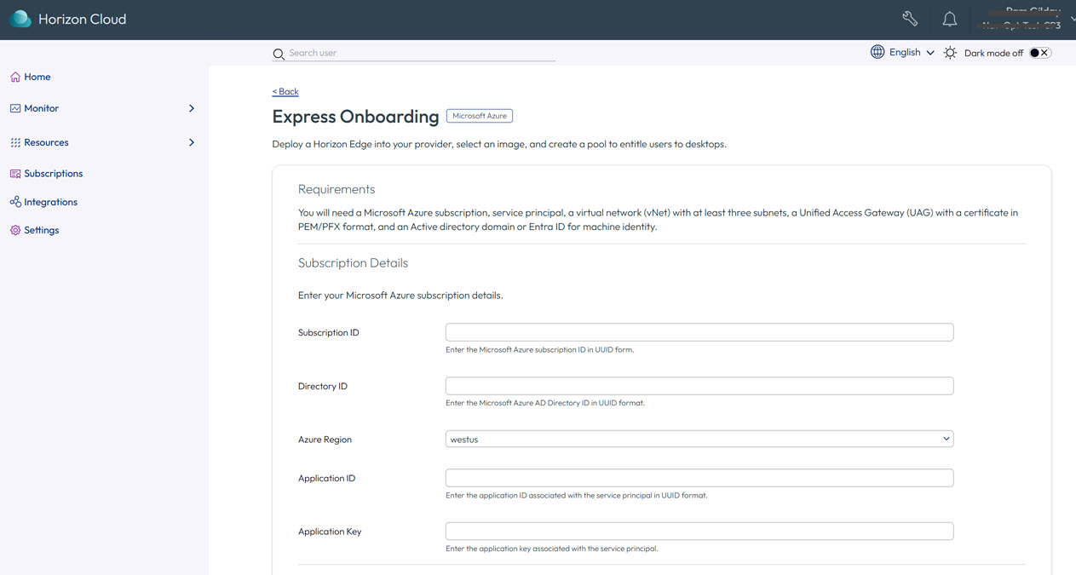Open Subscriptions in sidebar
1076x575 pixels.
coord(54,173)
